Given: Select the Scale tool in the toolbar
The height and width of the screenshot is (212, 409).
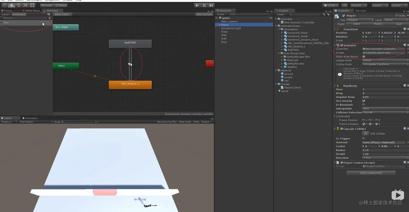Looking at the screenshot, I should tap(25, 5).
